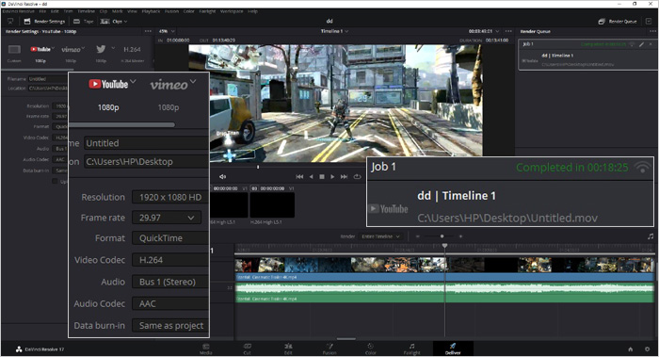Screen dimensions: 659x357
Task: Select the H.264 Master preset
Action: tap(132, 53)
